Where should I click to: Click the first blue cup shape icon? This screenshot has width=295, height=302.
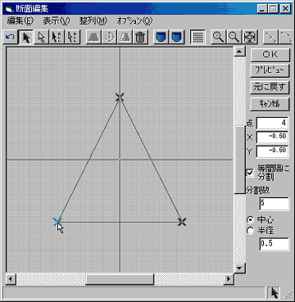(161, 37)
